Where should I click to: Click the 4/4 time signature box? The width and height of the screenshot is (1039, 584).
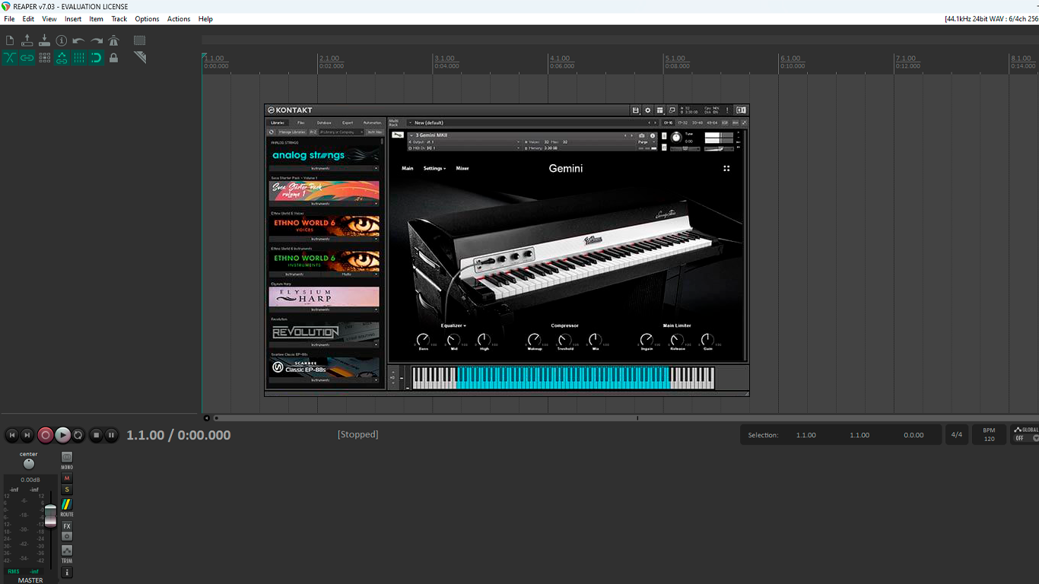click(957, 435)
